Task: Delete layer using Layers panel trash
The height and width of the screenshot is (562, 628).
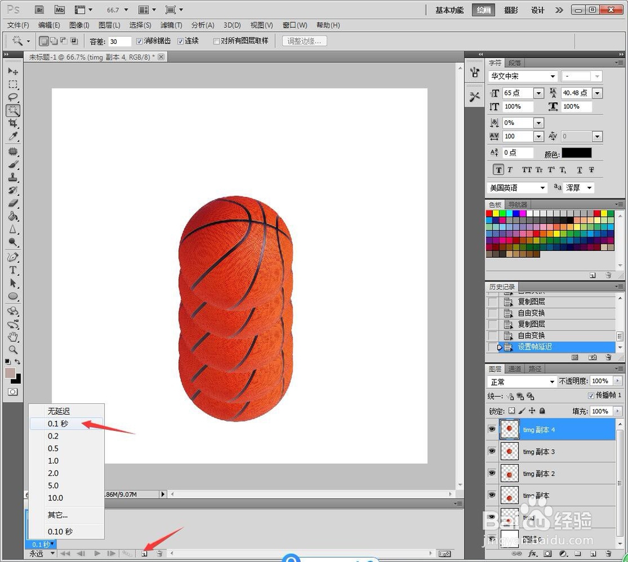Action: [x=609, y=554]
